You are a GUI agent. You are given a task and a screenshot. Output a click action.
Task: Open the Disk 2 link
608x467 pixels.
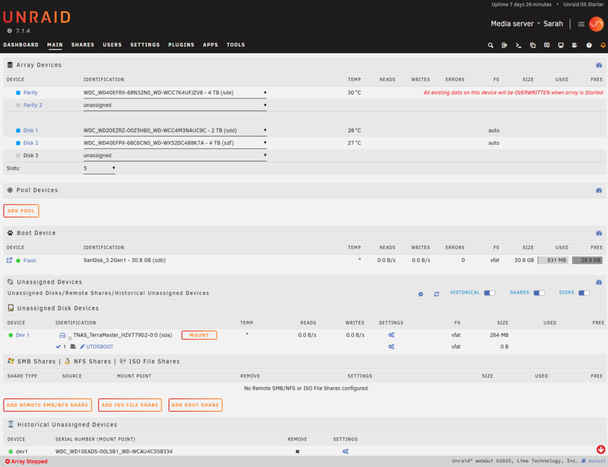click(30, 143)
